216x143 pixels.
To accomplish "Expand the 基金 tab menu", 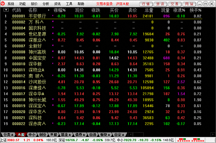I will 66,134.
